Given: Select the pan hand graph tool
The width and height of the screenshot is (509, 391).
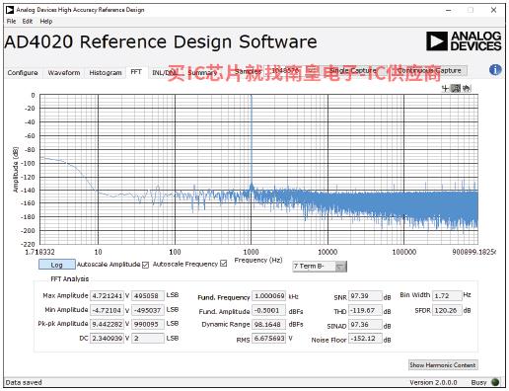Looking at the screenshot, I should [x=467, y=88].
